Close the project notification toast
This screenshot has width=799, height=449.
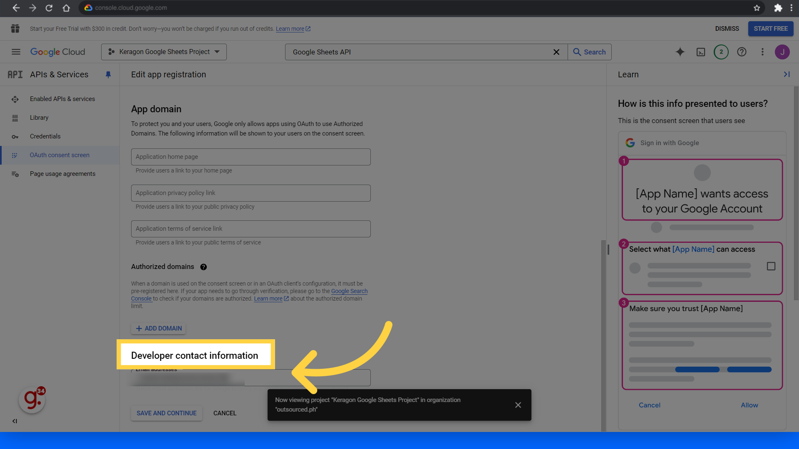[x=518, y=405]
